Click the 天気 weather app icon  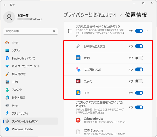[78, 93]
